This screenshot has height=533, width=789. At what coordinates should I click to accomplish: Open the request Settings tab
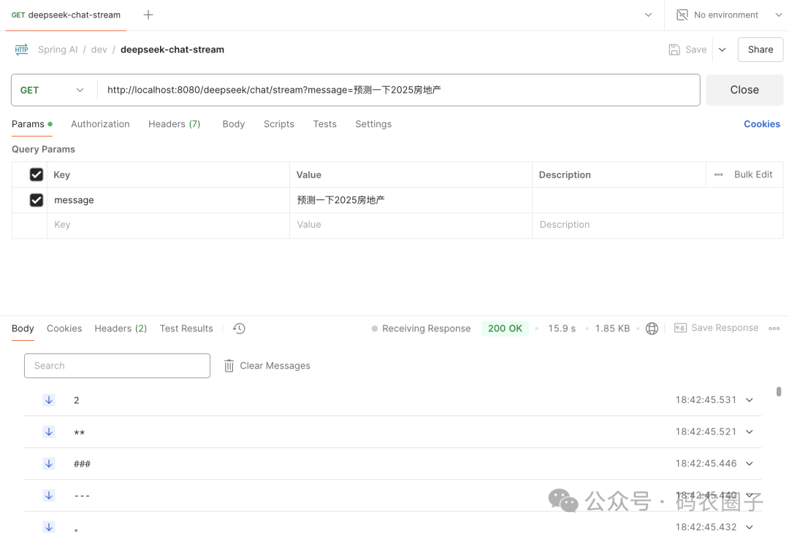[373, 123]
